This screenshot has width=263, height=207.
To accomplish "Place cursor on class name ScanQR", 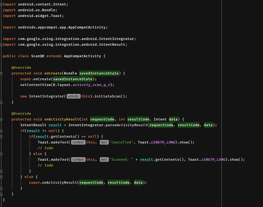I will [x=37, y=56].
